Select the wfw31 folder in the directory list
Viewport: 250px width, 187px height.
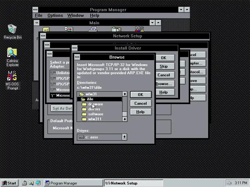100,94
